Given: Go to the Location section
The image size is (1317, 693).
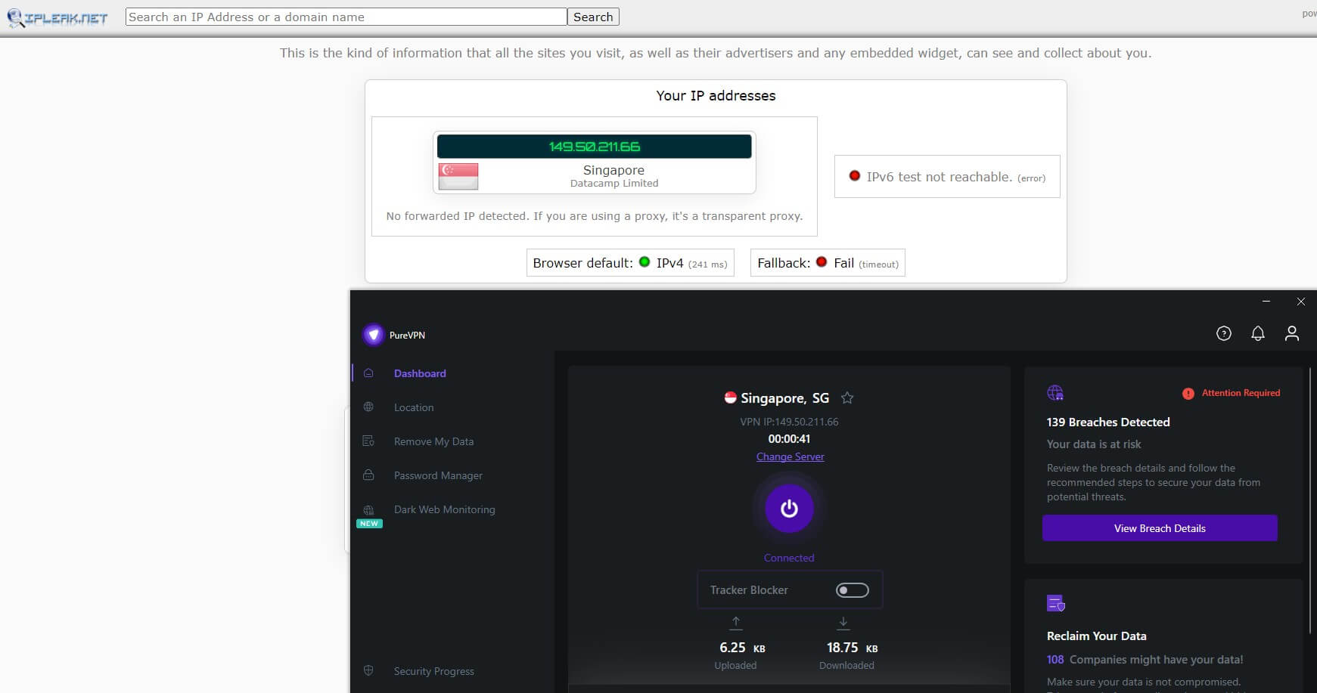Looking at the screenshot, I should coord(414,407).
